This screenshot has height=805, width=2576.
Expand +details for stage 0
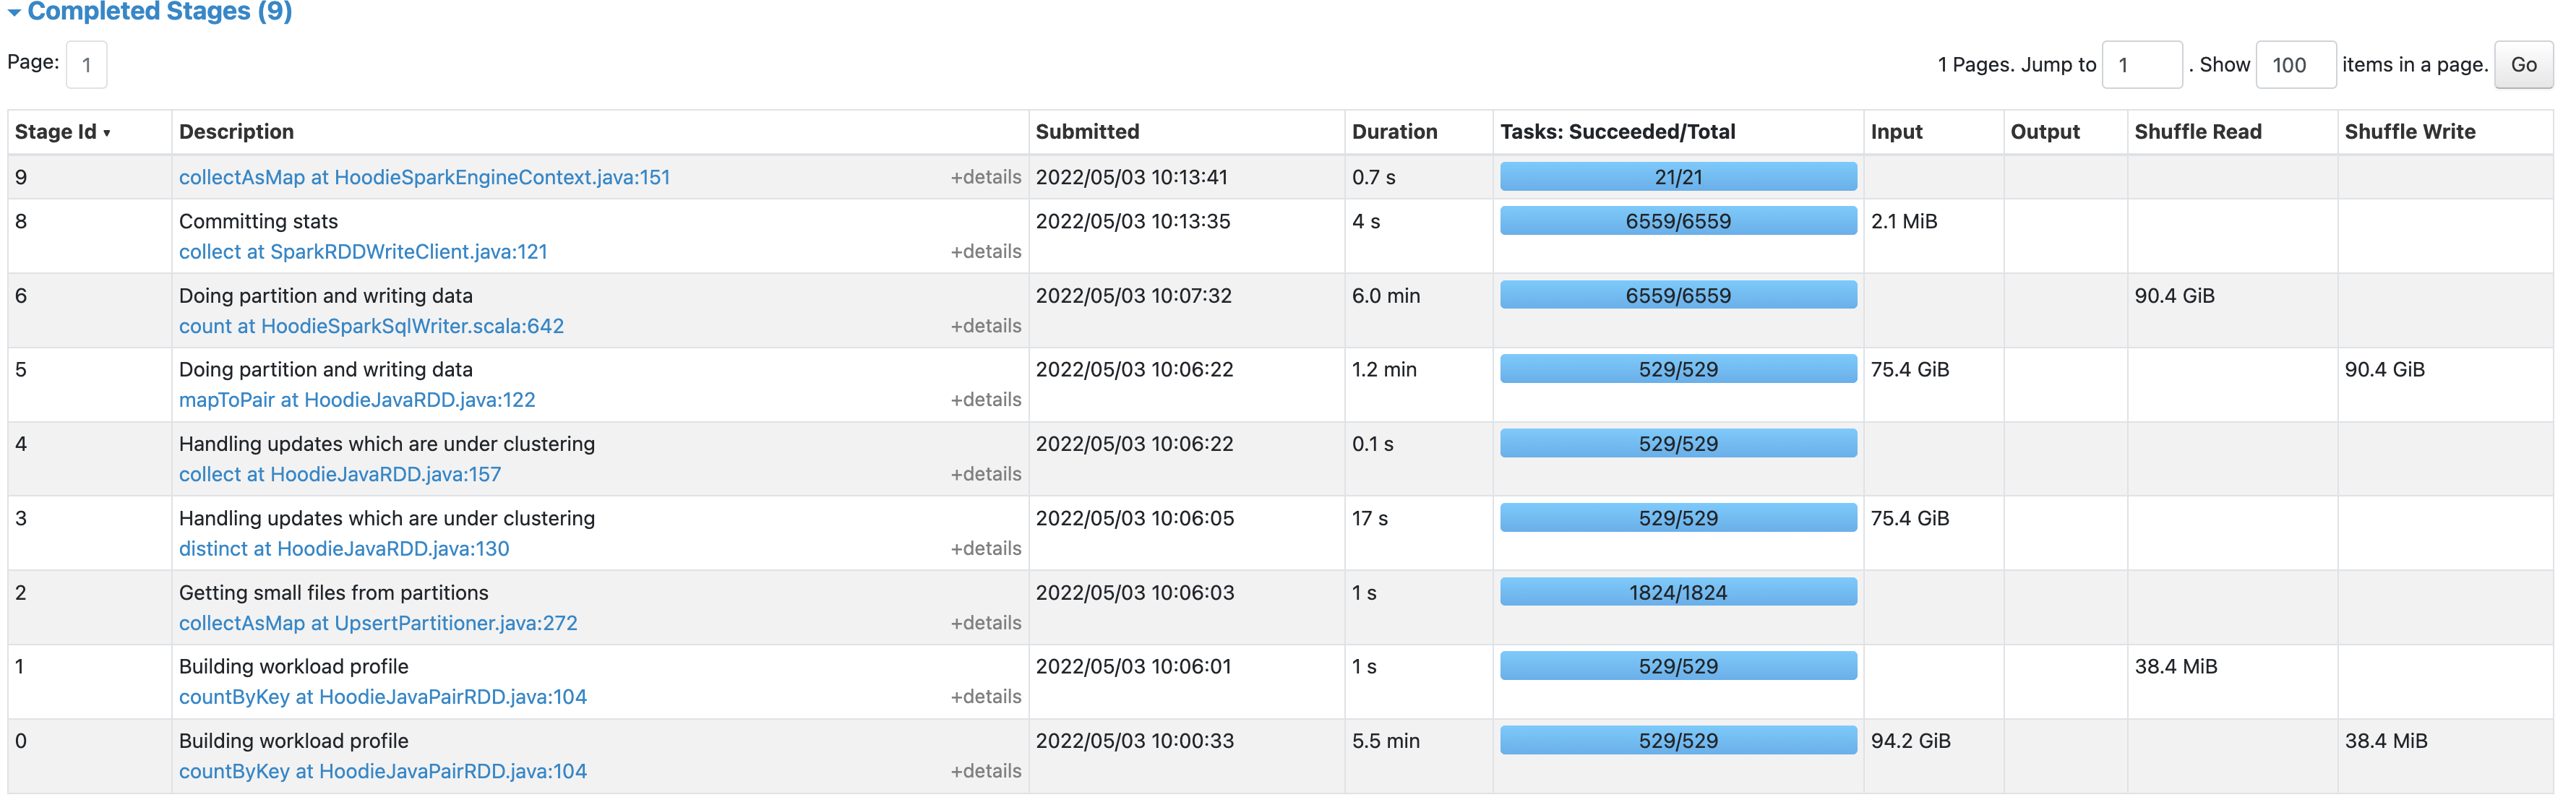pos(985,771)
